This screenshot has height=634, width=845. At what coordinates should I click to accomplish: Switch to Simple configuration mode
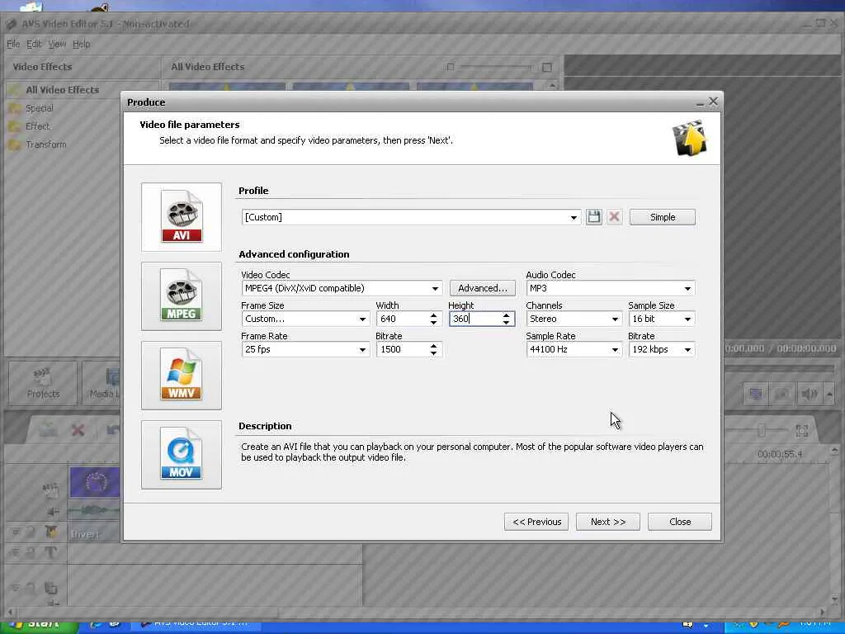663,217
